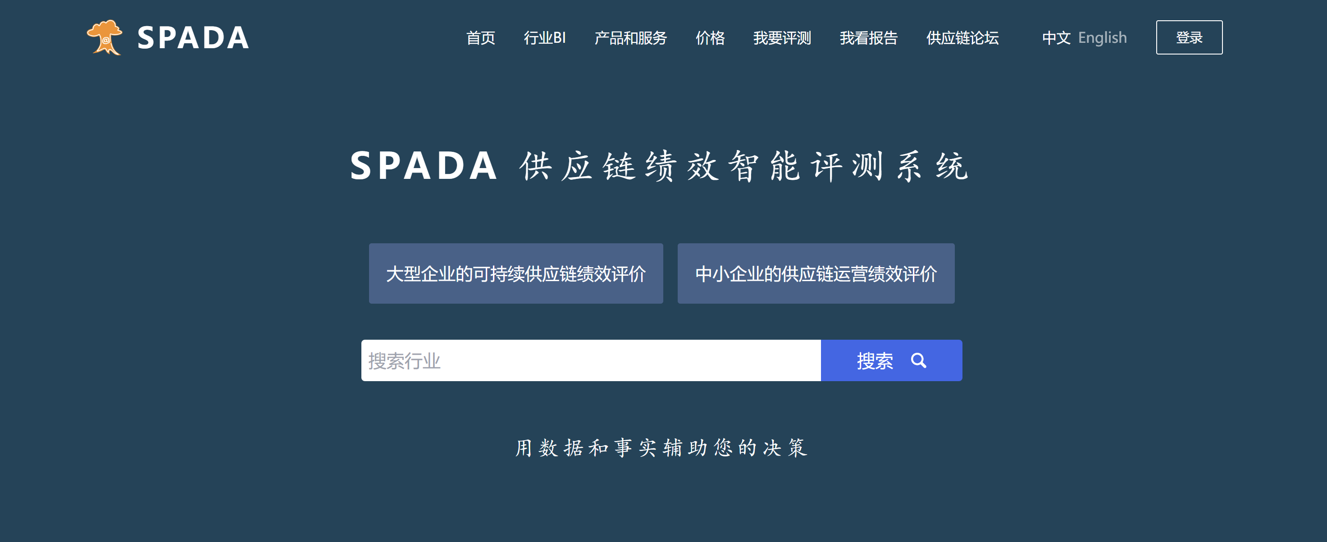Switch to English language toggle

tap(1104, 36)
